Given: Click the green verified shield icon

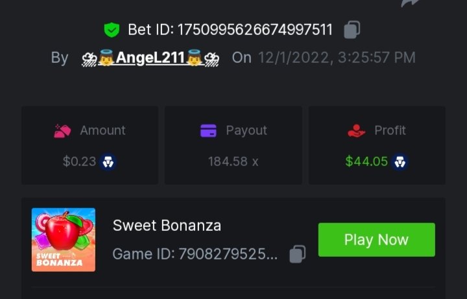Looking at the screenshot, I should tap(112, 30).
